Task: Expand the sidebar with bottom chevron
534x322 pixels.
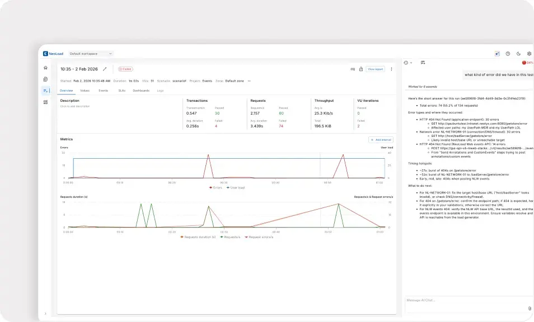Action: [45, 314]
